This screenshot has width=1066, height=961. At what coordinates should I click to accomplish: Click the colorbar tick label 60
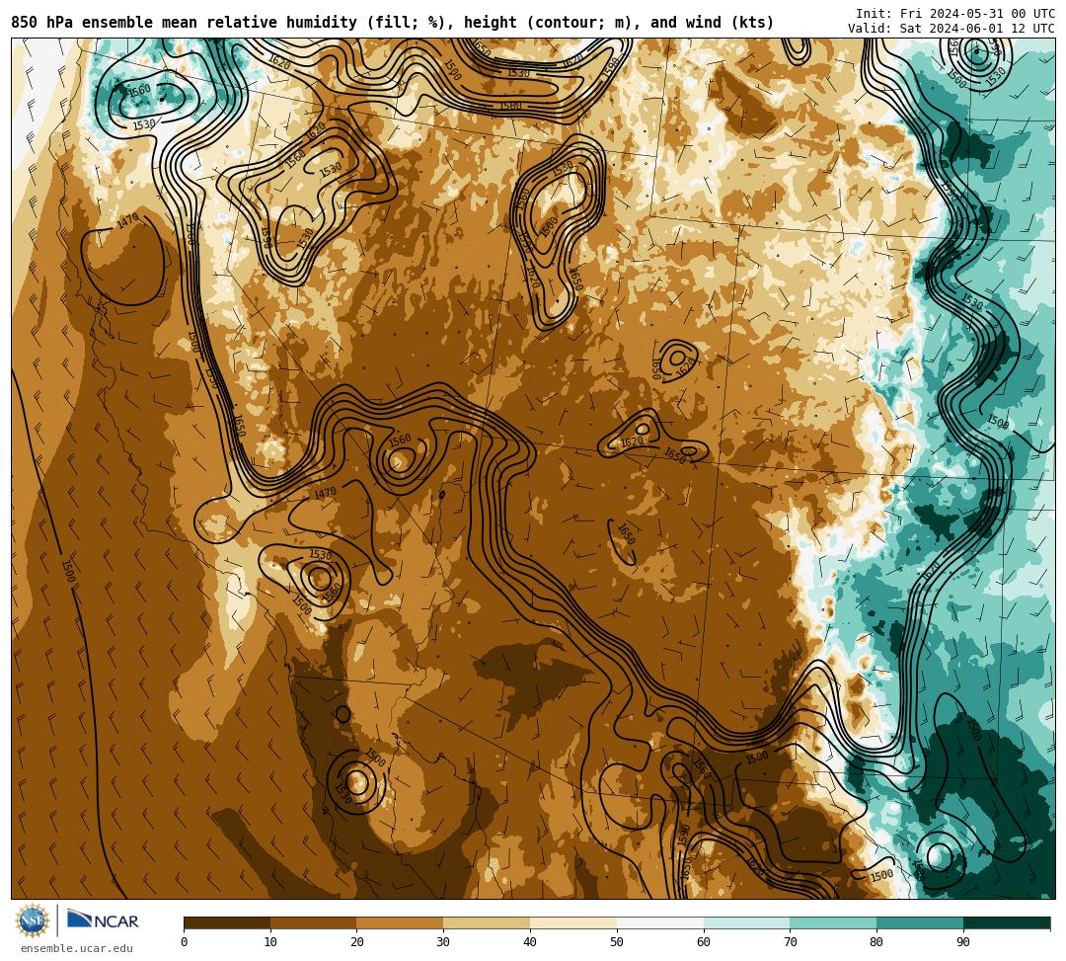pyautogui.click(x=704, y=942)
